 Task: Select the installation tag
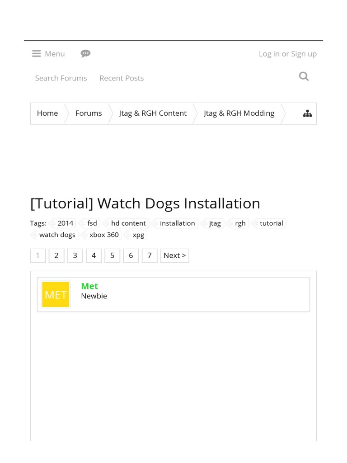(x=175, y=223)
